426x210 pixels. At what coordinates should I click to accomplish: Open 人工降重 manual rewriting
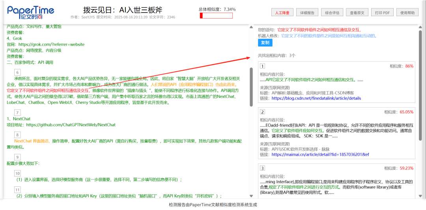[x=282, y=13]
